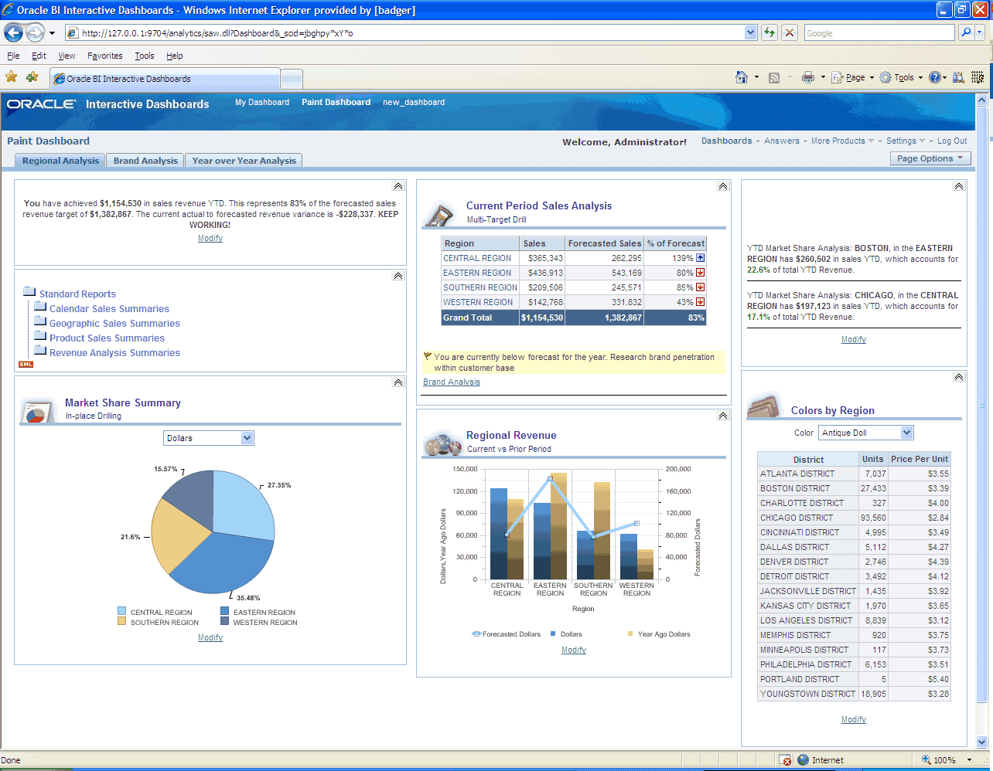Image resolution: width=993 pixels, height=771 pixels.
Task: Open the Favorites menu
Action: click(x=104, y=56)
